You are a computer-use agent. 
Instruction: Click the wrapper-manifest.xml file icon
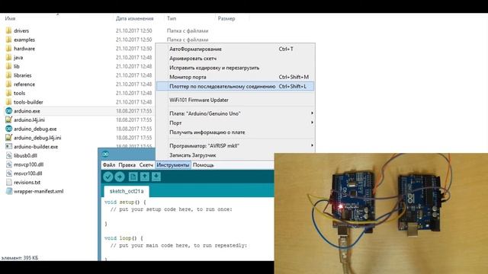(x=8, y=191)
